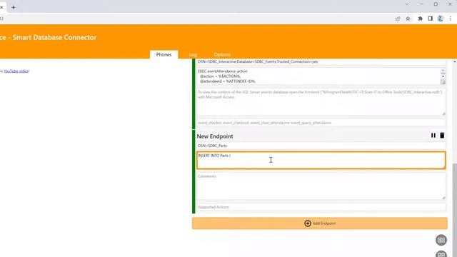The height and width of the screenshot is (257, 457).
Task: Click the Comments text area
Action: [321, 186]
